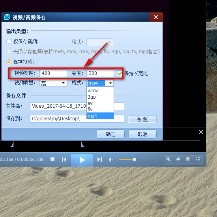The image size is (217, 217).
Task: Click the 文件名 input field
Action: click(x=77, y=106)
